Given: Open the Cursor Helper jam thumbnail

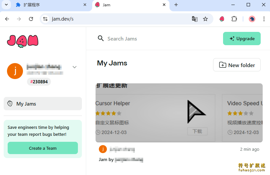Looking at the screenshot, I should [x=179, y=113].
